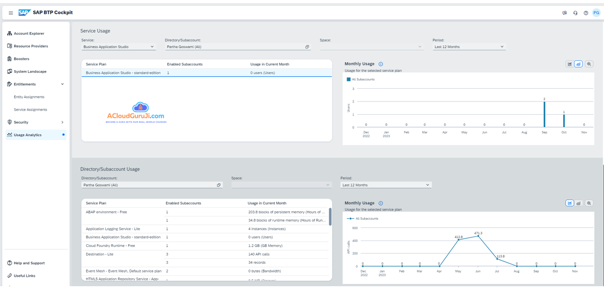Click the headset support icon in header

(575, 13)
